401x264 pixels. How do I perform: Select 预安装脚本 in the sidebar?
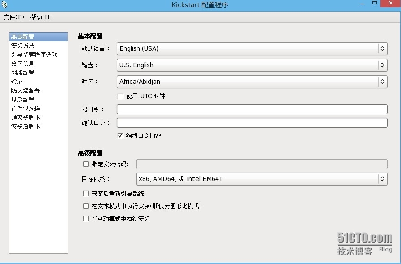coord(38,117)
